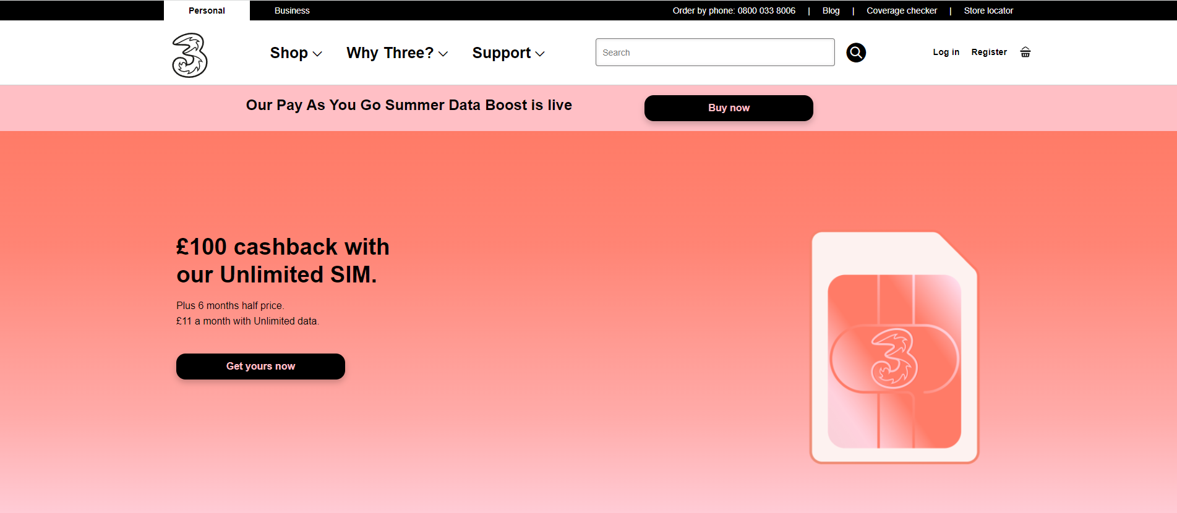This screenshot has width=1177, height=513.
Task: Click the Get yours now button
Action: (260, 367)
